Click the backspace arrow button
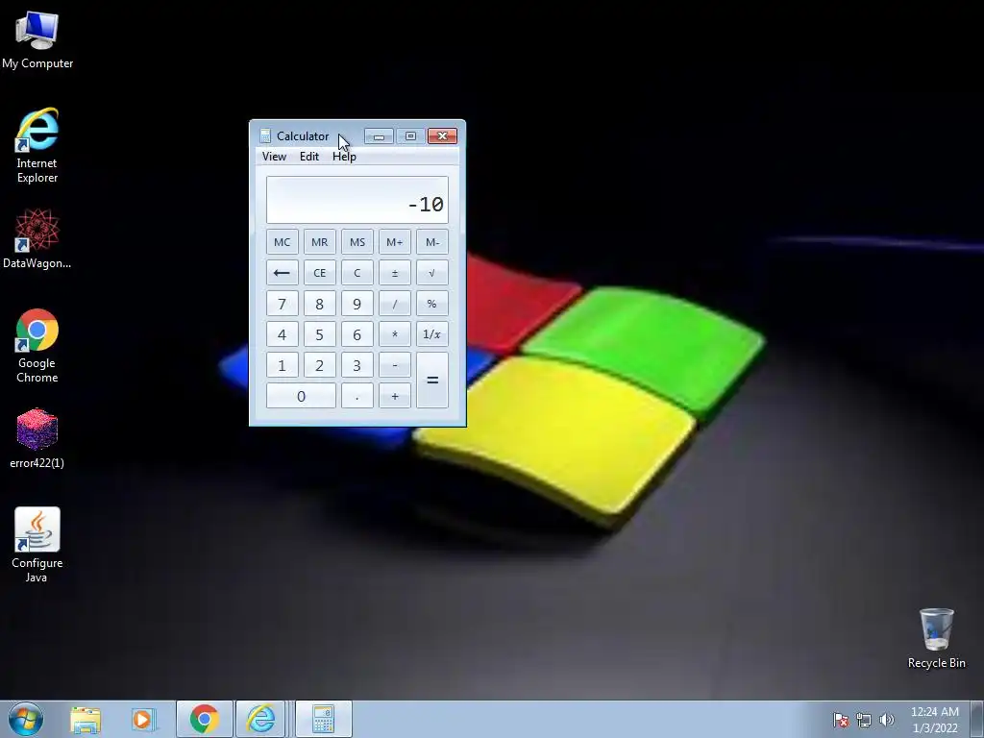The height and width of the screenshot is (738, 984). click(282, 273)
